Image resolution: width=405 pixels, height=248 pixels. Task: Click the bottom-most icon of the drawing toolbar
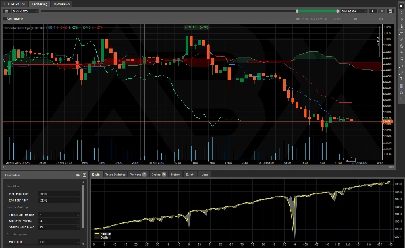click(x=401, y=99)
